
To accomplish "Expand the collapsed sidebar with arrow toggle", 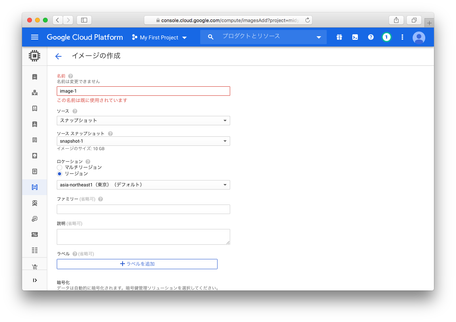I will (x=35, y=280).
